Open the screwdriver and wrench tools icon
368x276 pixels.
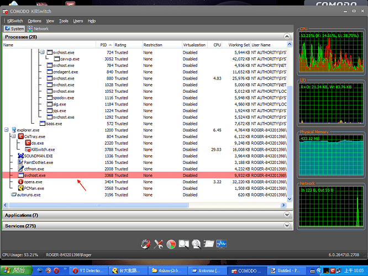(159, 244)
